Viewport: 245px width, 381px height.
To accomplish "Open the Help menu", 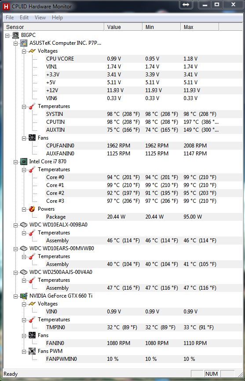I will coord(57,18).
